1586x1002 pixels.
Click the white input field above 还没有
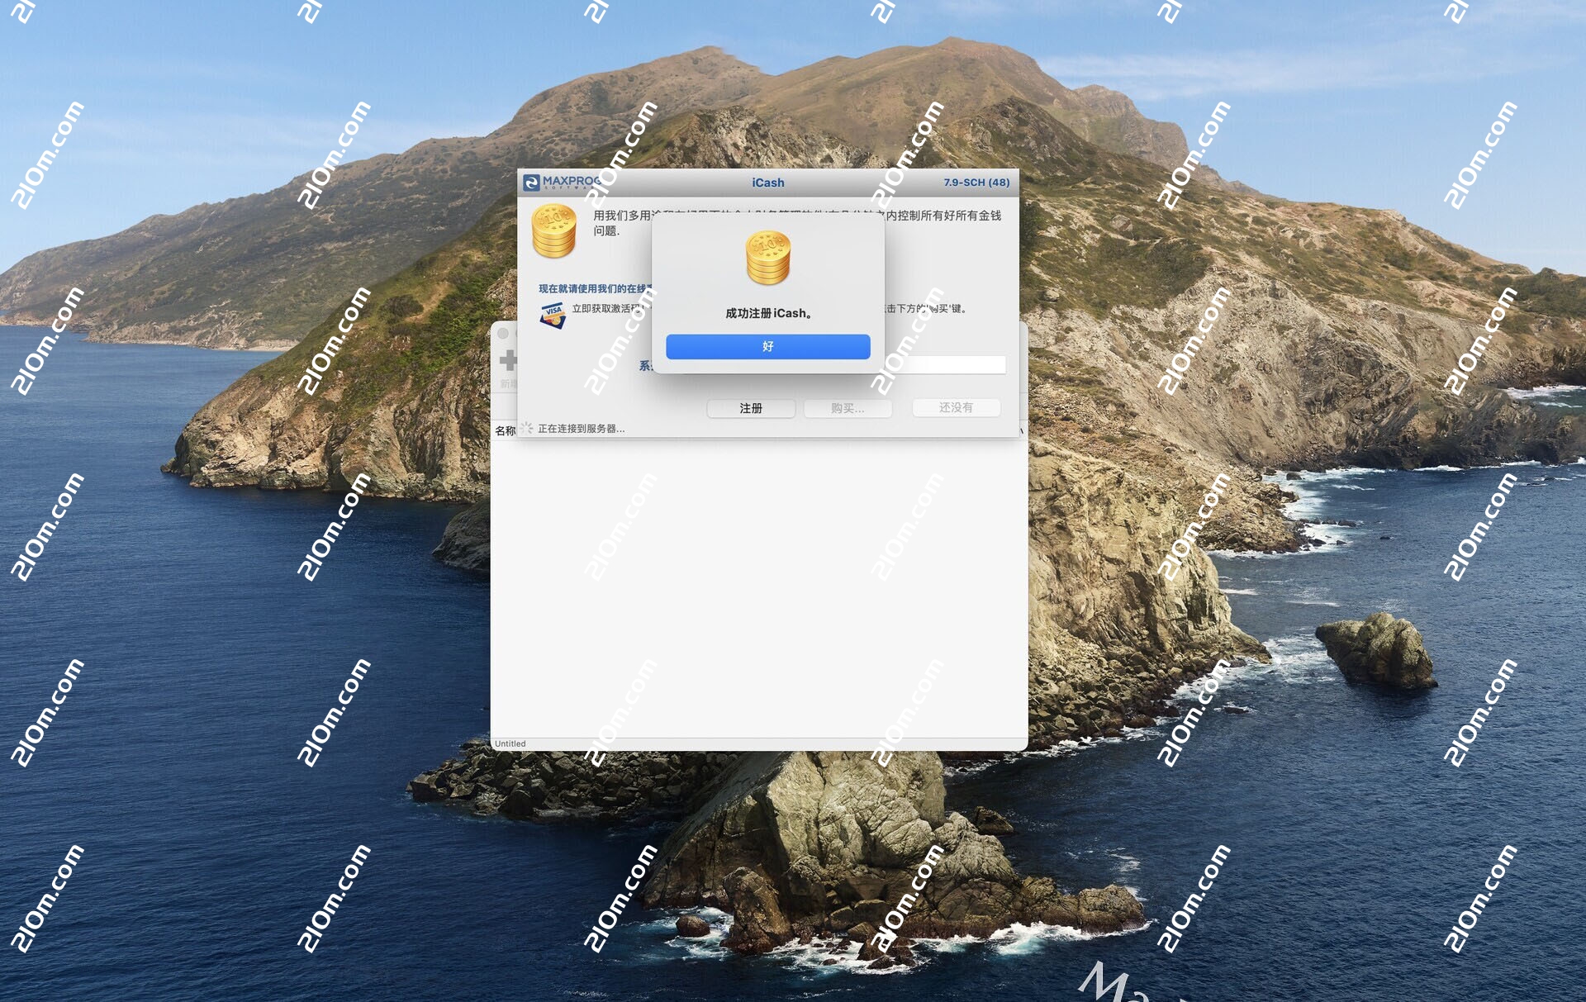tap(946, 364)
